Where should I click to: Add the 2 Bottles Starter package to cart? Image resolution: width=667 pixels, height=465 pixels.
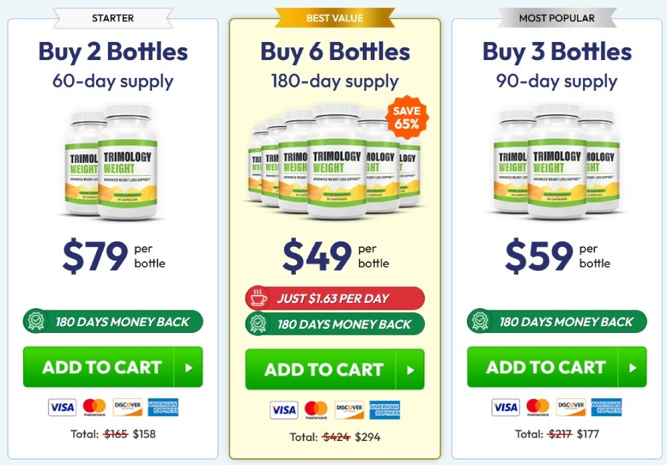101,367
